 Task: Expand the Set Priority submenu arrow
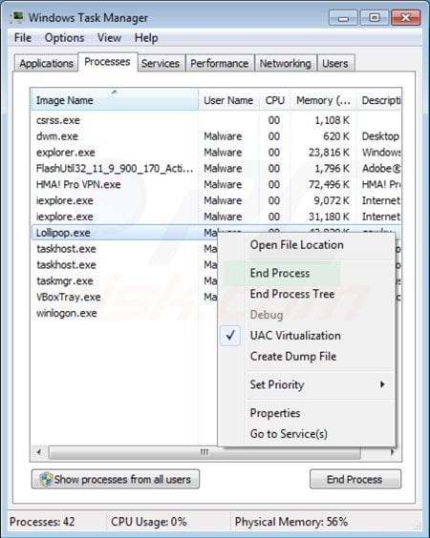coord(382,384)
